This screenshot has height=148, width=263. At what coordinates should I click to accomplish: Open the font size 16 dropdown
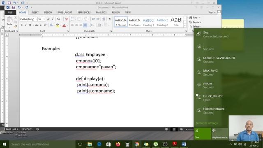(x=44, y=19)
